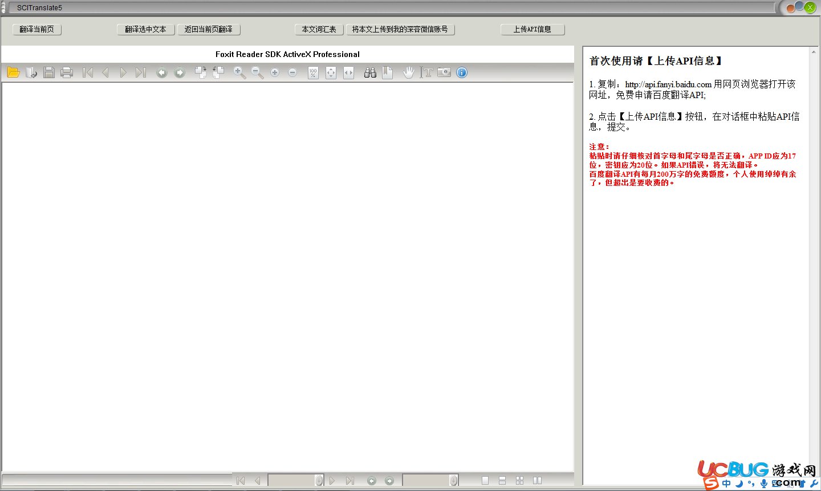Switch to Single Page layout
Screen dimensions: 821x491
485,481
